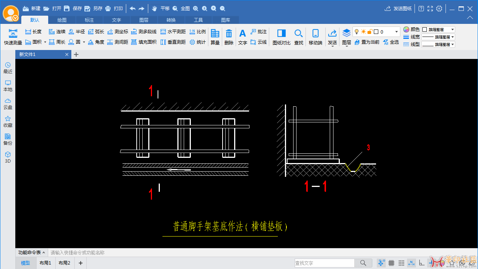This screenshot has width=478, height=269.
Task: Open the Mobile (移动端) option
Action: click(x=316, y=37)
